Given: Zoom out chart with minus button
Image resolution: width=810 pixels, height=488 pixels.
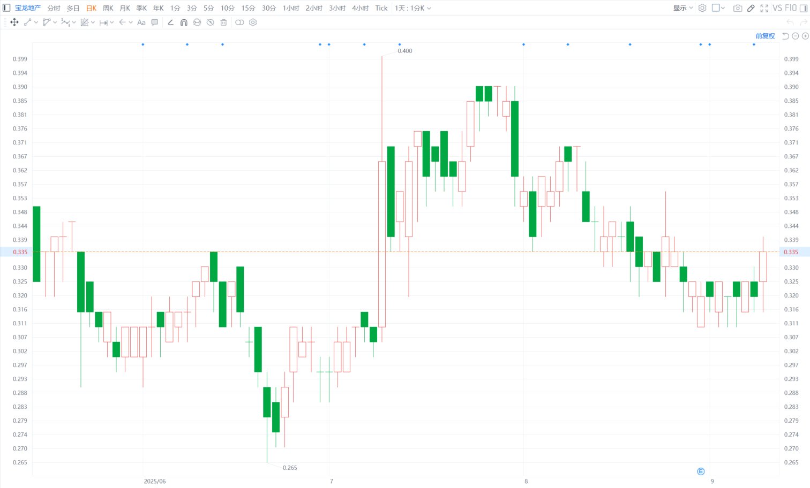Looking at the screenshot, I should pyautogui.click(x=796, y=36).
